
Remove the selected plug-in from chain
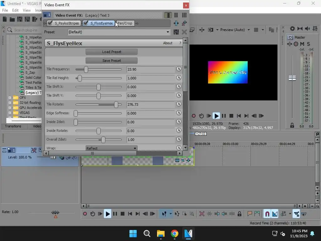(184, 23)
